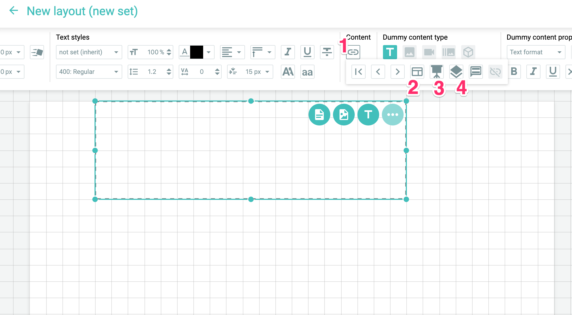572x315 pixels.
Task: Toggle italic in Text styles
Action: tap(288, 52)
